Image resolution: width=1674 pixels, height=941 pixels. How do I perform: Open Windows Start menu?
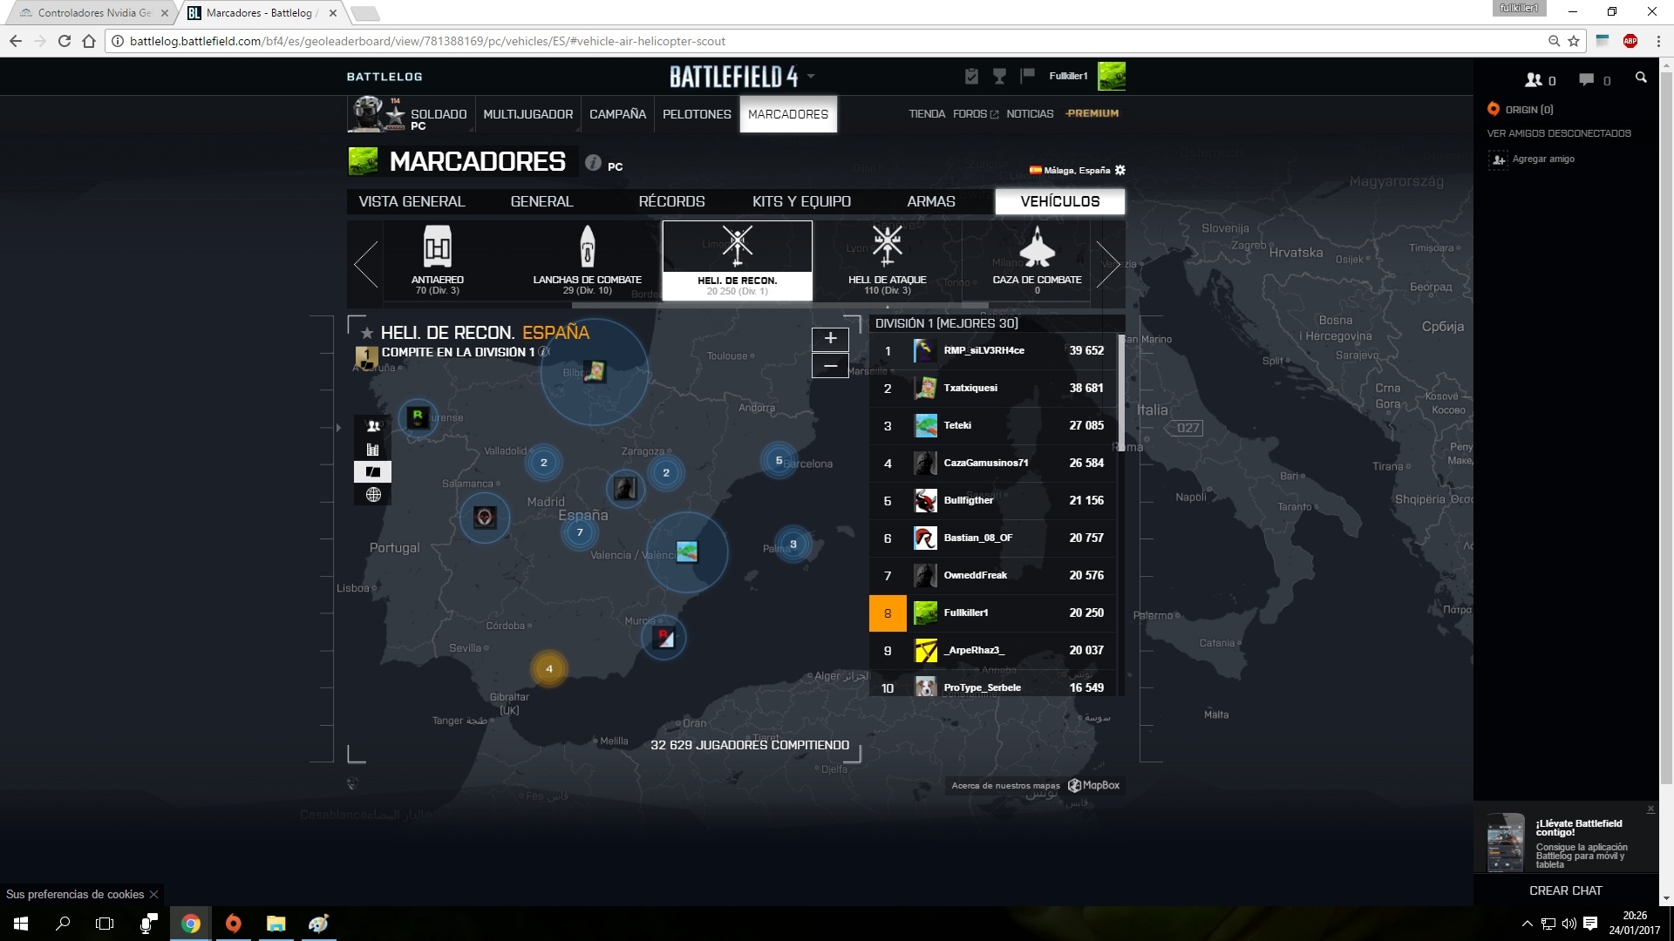(x=21, y=924)
